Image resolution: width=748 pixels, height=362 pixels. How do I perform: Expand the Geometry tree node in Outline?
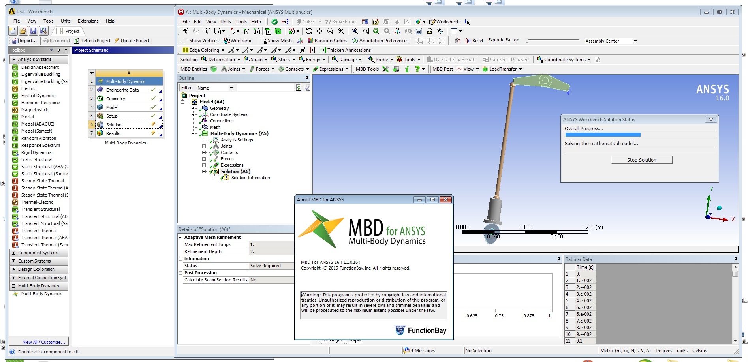194,108
